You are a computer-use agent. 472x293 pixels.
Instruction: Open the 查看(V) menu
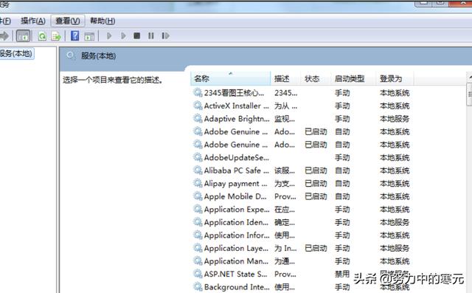[x=68, y=21]
